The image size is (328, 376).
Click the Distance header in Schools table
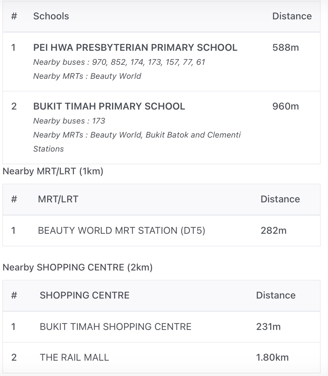292,16
